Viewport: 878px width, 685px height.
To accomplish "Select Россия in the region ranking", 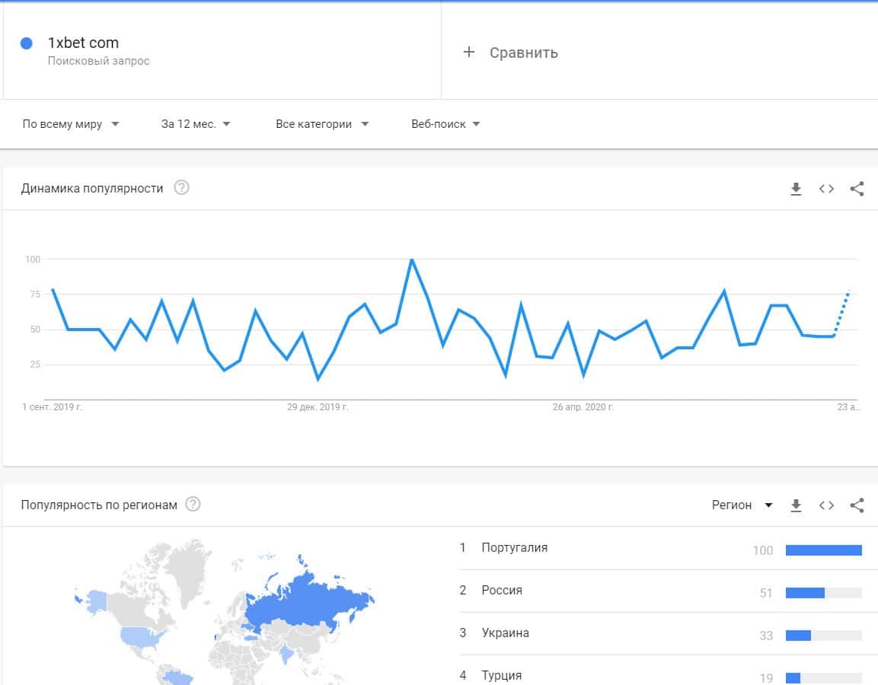I will click(x=502, y=591).
